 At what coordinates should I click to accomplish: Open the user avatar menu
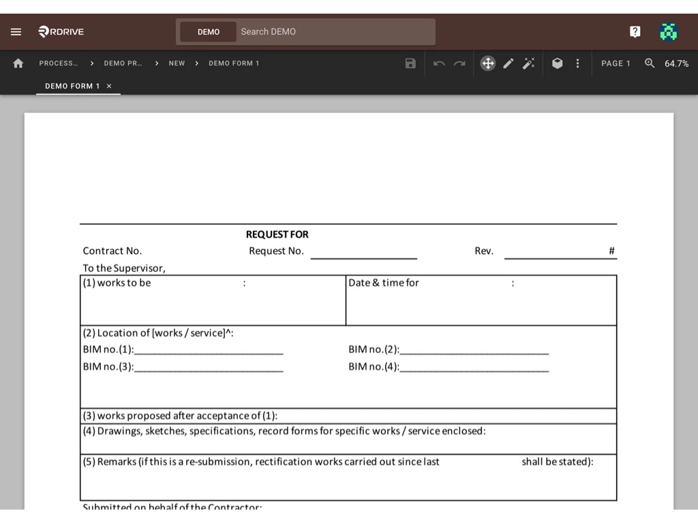(669, 31)
